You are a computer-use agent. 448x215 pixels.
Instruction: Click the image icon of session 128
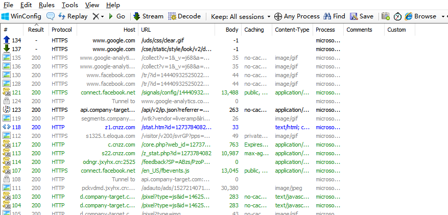tap(7, 84)
